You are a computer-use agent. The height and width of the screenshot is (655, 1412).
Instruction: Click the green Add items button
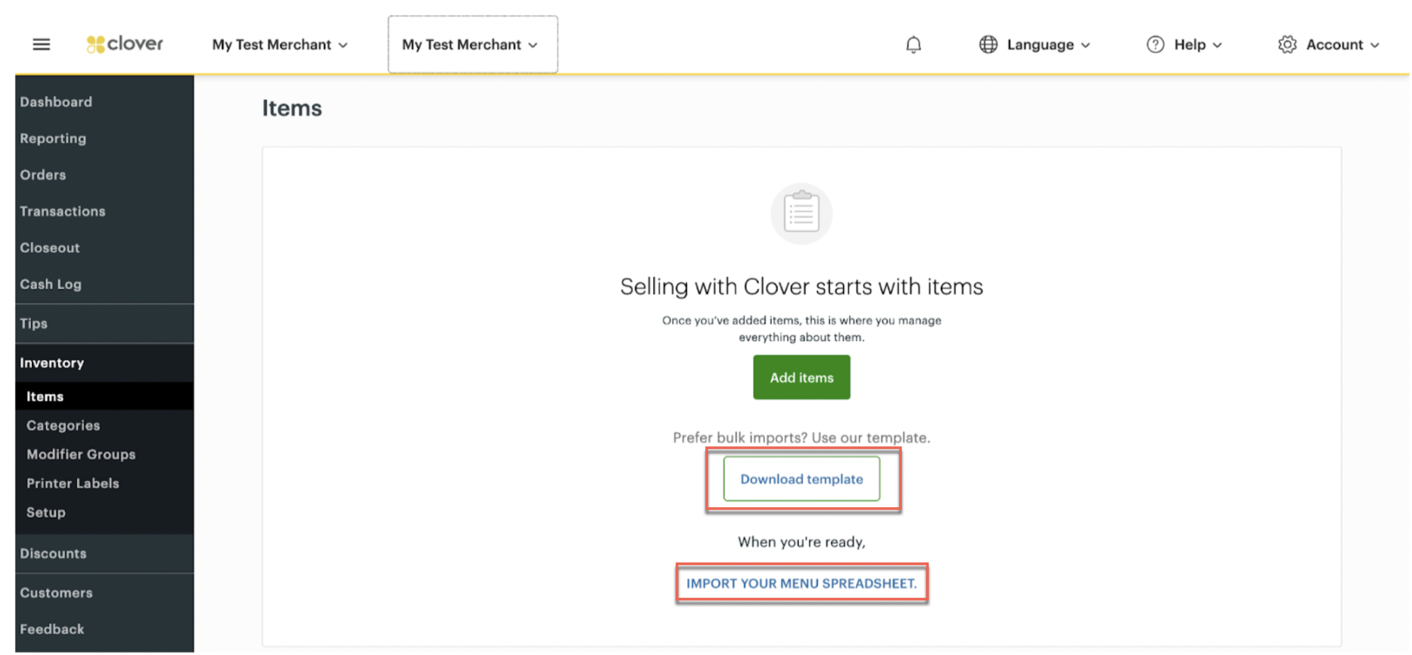coord(802,377)
